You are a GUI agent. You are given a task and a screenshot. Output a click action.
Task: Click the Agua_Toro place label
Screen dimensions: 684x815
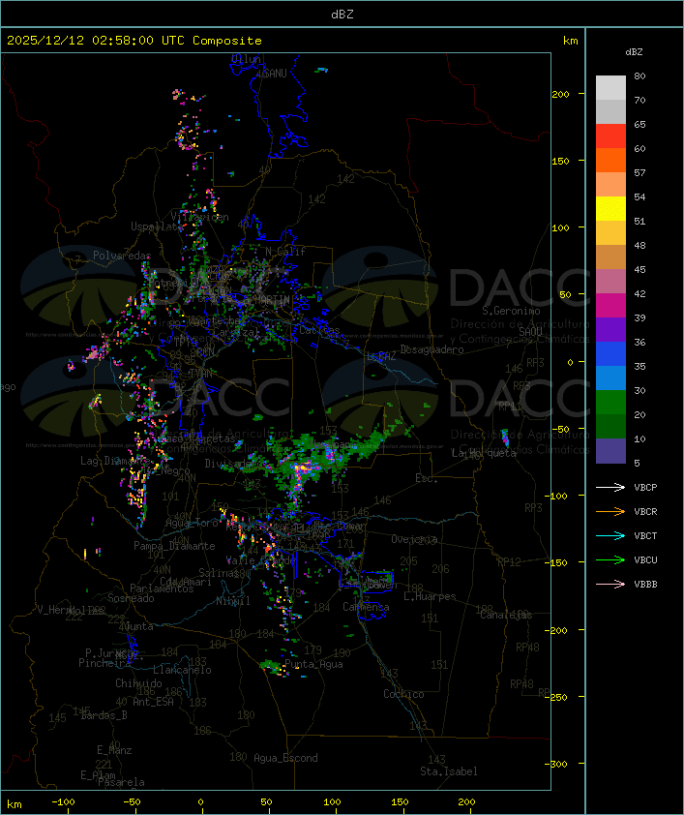click(192, 523)
